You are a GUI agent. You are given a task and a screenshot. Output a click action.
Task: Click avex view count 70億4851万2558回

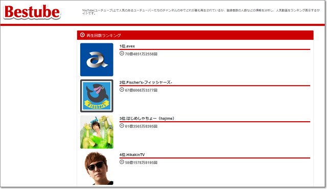(141, 54)
